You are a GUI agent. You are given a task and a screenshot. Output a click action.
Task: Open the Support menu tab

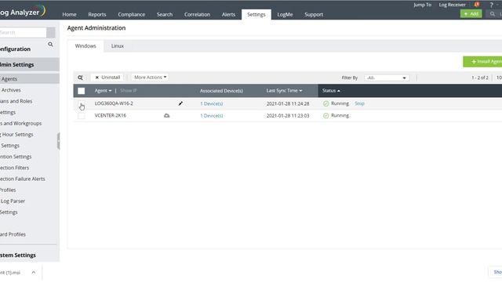[314, 14]
